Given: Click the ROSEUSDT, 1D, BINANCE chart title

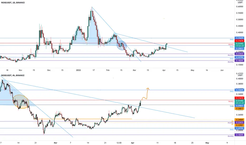Looking at the screenshot, I should pyautogui.click(x=13, y=3).
